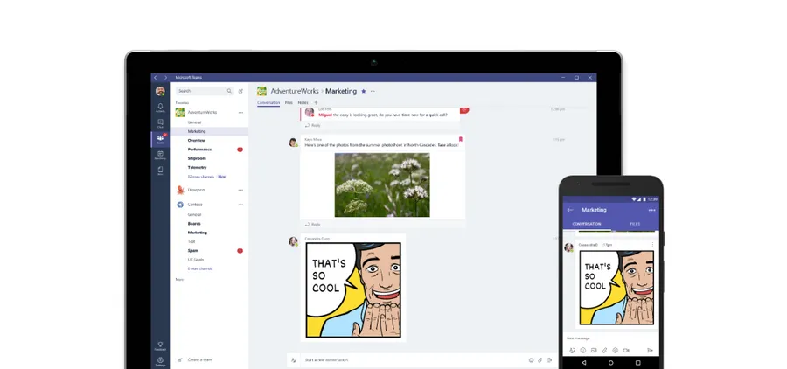Screen dimensions: 787x369
Task: Open Contoso team more options ellipsis
Action: [x=240, y=205]
